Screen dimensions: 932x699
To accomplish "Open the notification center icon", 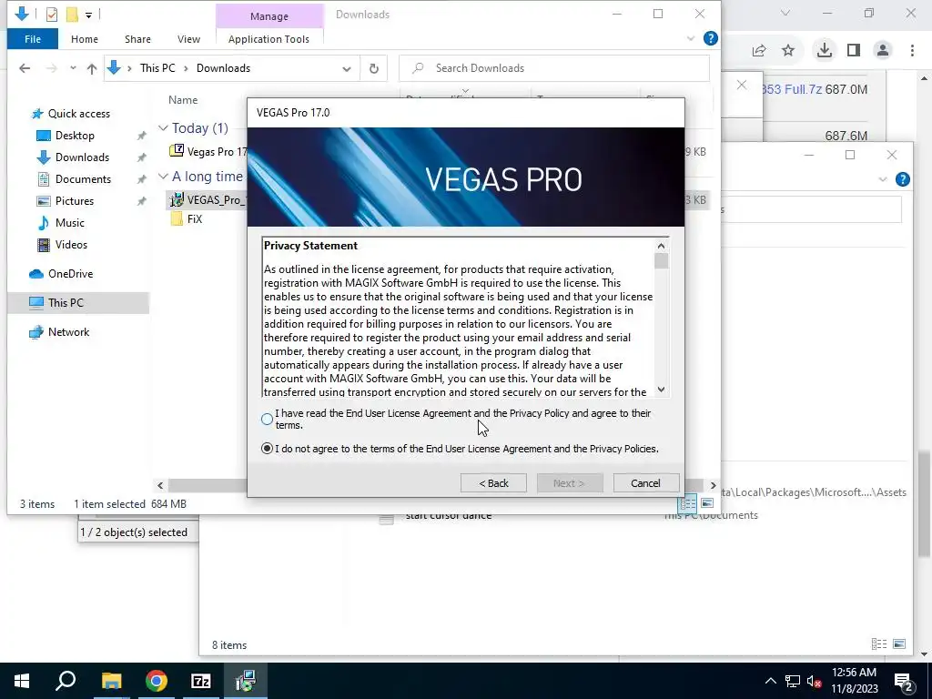I will 904,681.
